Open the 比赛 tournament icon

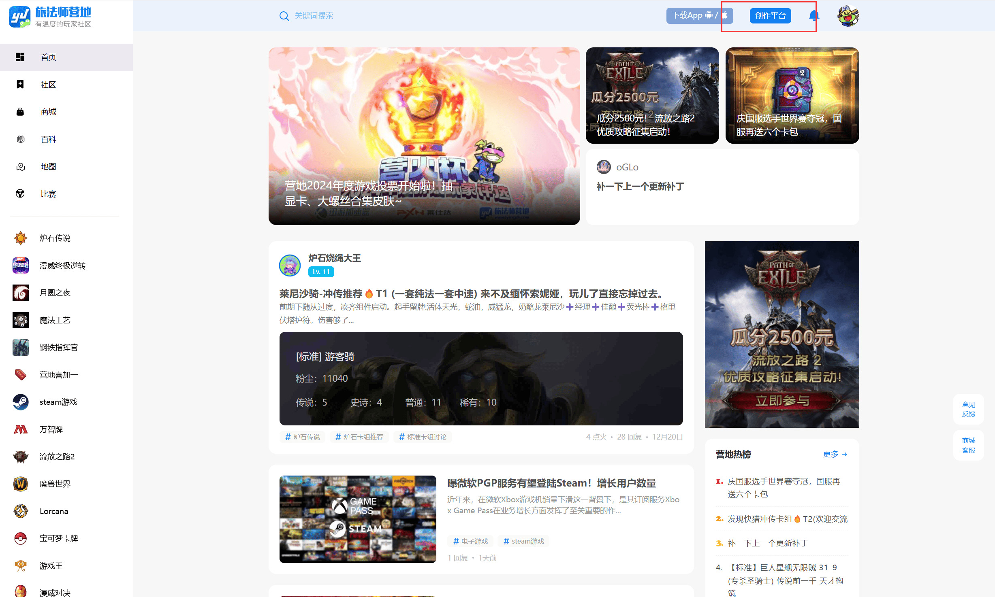point(20,194)
